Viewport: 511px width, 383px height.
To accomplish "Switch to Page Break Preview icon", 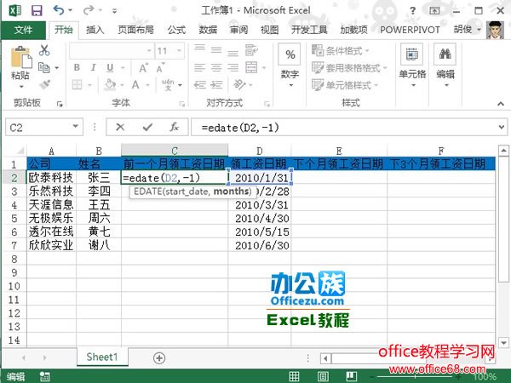I will (351, 376).
